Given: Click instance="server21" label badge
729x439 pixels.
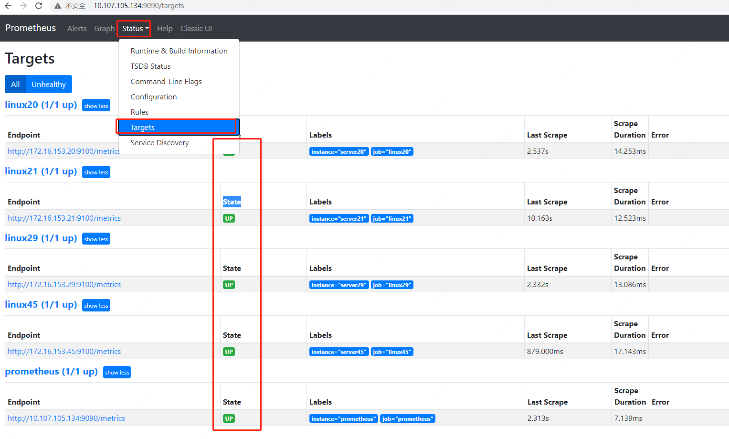Looking at the screenshot, I should point(339,218).
